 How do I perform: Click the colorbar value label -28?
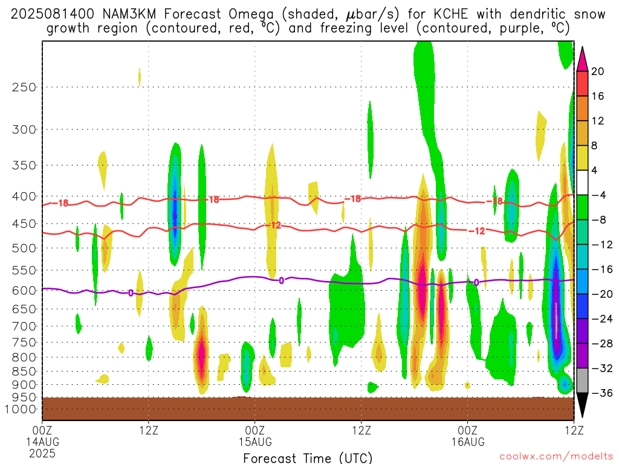click(603, 343)
